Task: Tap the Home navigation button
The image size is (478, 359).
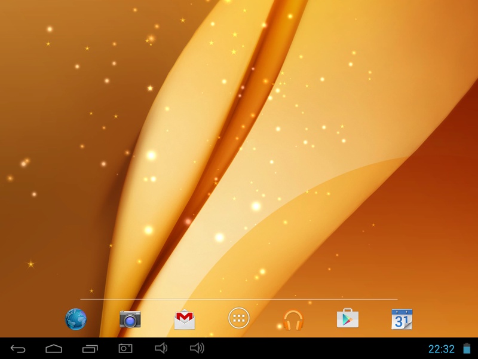Action: [x=54, y=348]
